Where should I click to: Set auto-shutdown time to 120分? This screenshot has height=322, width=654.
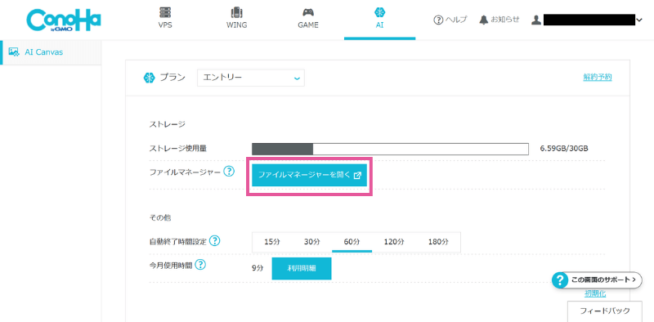[394, 242]
